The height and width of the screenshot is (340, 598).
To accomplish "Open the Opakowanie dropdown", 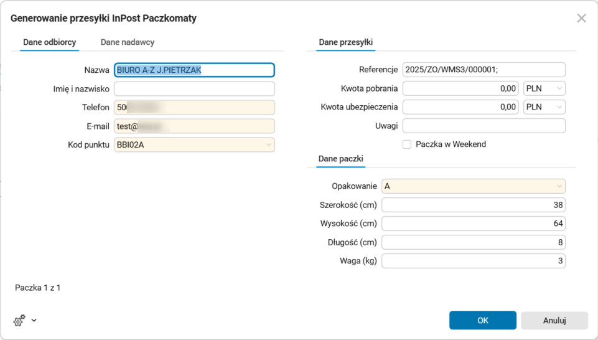I will [559, 186].
